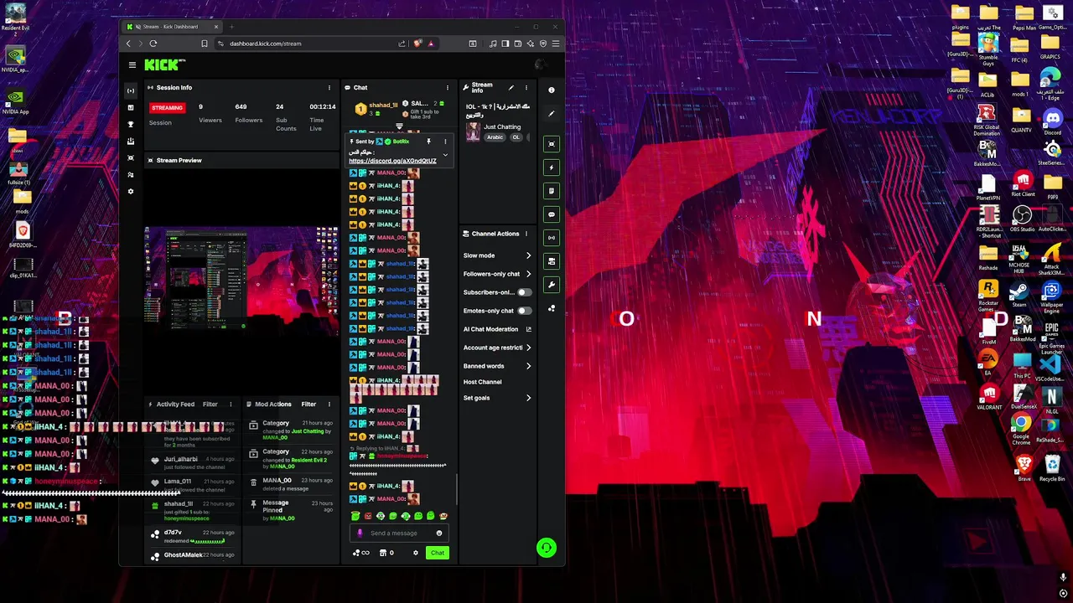1073x603 pixels.
Task: Click the green Chat send button
Action: (x=438, y=553)
